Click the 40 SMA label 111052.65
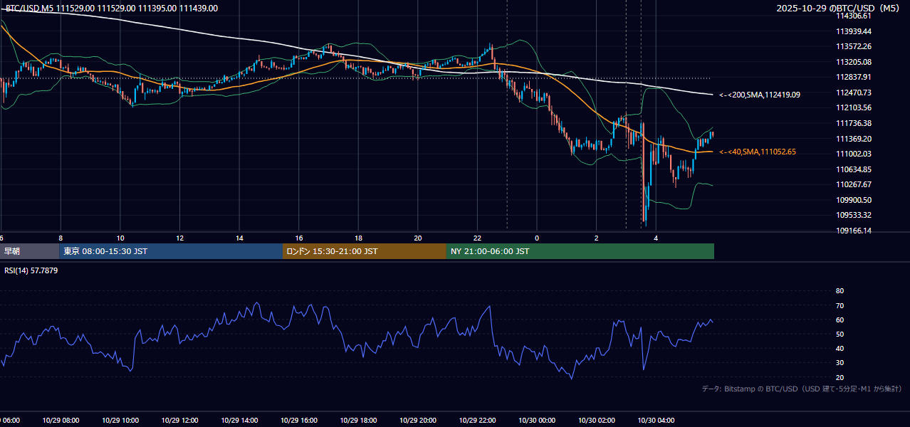Viewport: 910px width, 427px height. point(758,152)
